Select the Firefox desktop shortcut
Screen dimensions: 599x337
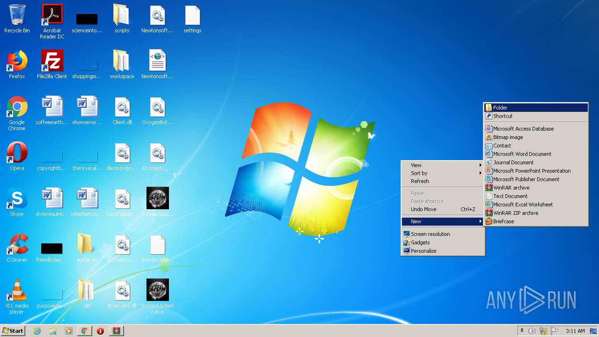coord(17,65)
